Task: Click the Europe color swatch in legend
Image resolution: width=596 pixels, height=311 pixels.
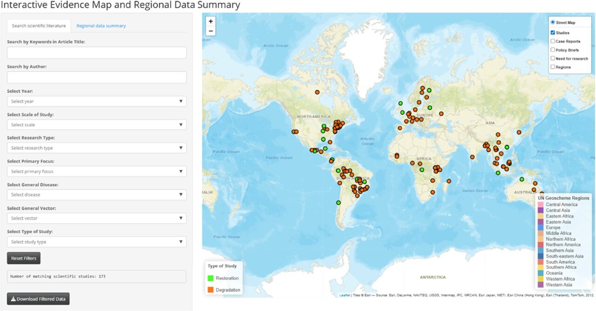Action: point(540,228)
